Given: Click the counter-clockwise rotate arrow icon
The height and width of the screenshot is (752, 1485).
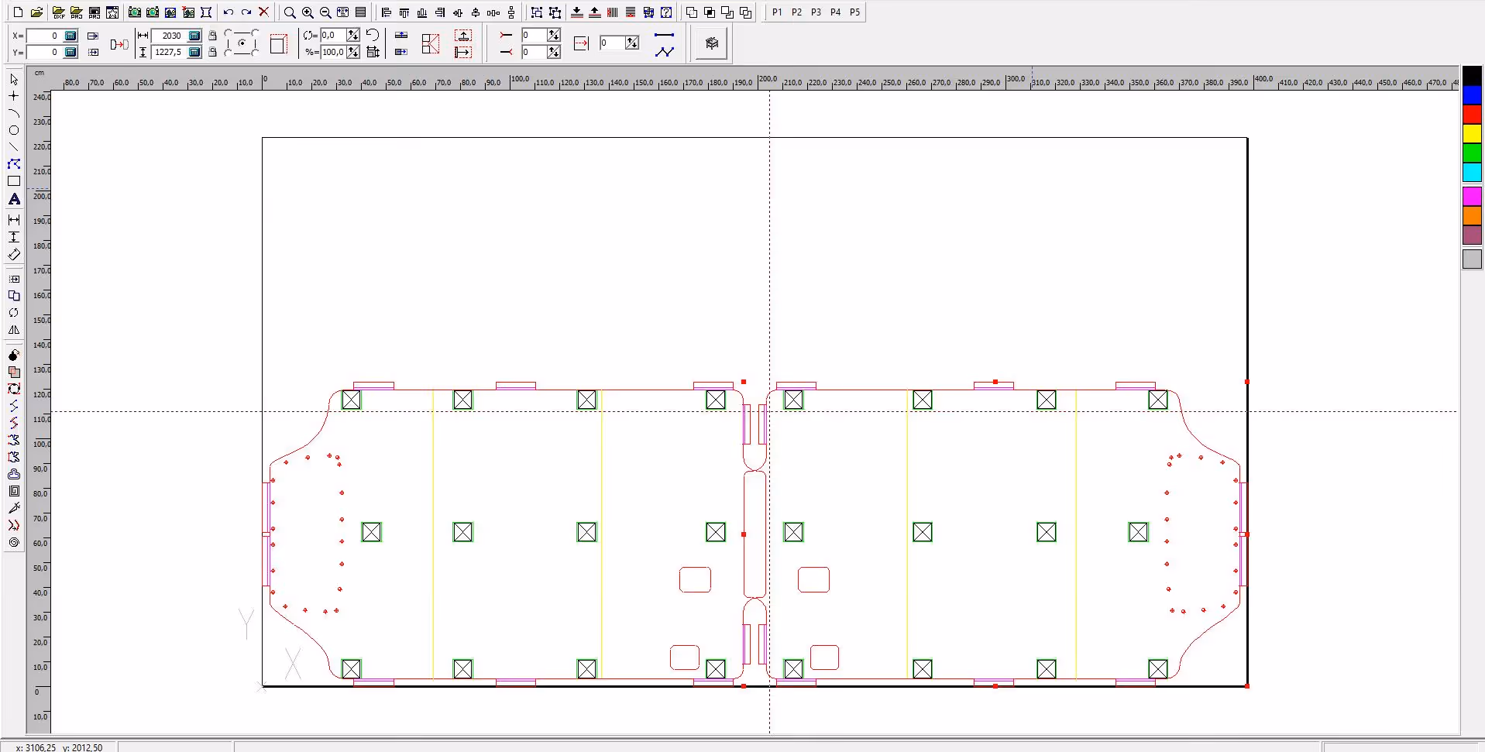Looking at the screenshot, I should [x=373, y=35].
